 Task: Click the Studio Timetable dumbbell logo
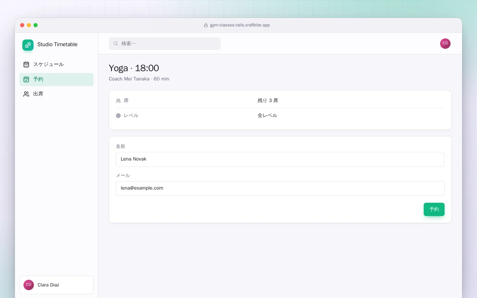tap(28, 45)
